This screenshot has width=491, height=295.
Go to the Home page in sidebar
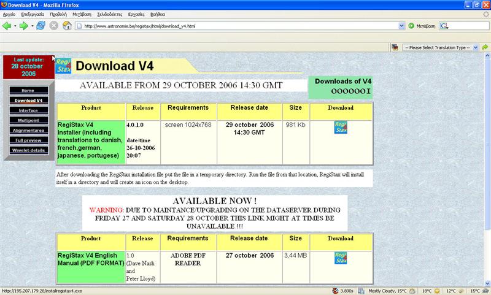pyautogui.click(x=28, y=90)
